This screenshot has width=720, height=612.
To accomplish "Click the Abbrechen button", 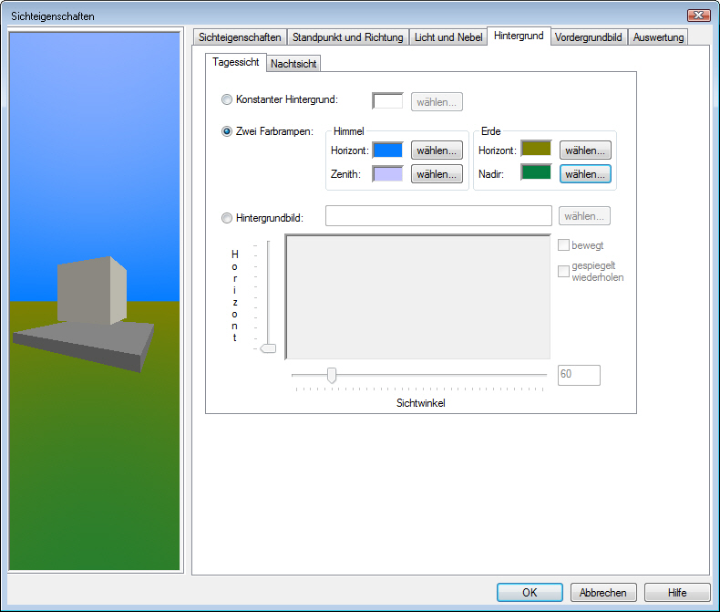I will (x=603, y=592).
